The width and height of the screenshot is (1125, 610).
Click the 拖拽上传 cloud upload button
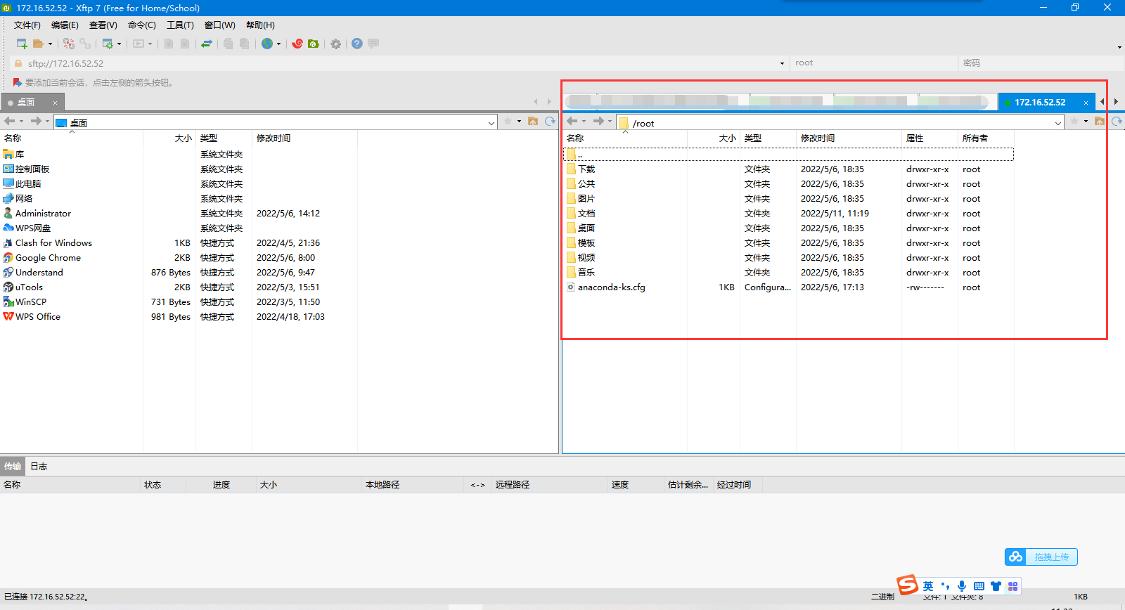tap(1041, 557)
